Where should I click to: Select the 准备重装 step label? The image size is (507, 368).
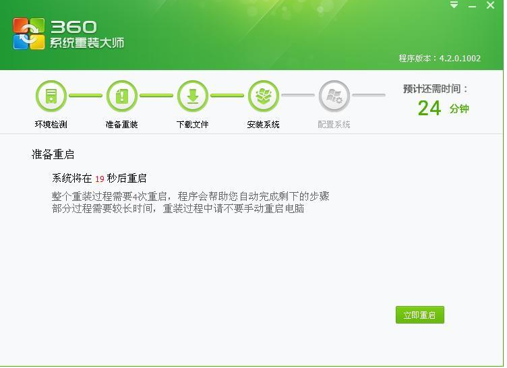[x=121, y=125]
